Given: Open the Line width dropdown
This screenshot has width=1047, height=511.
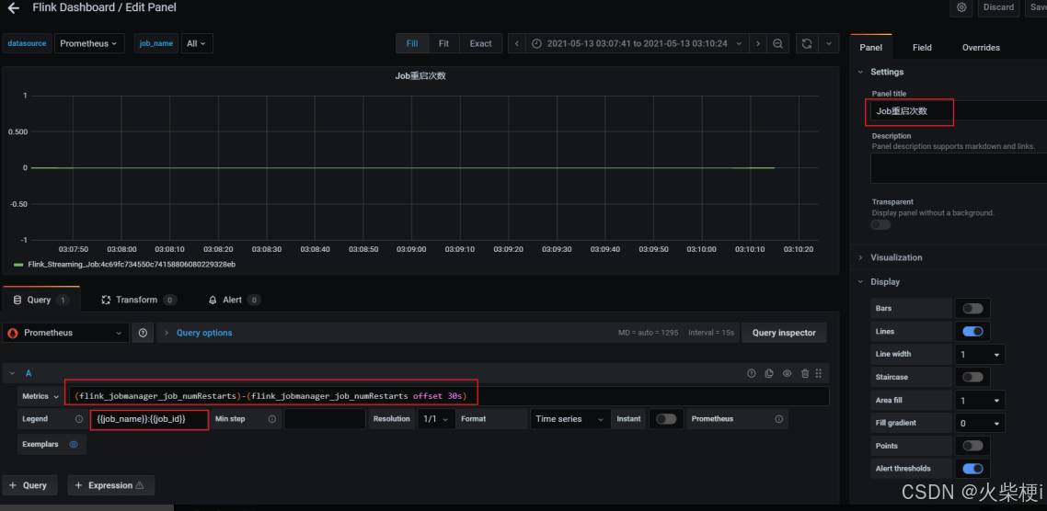Looking at the screenshot, I should tap(980, 354).
